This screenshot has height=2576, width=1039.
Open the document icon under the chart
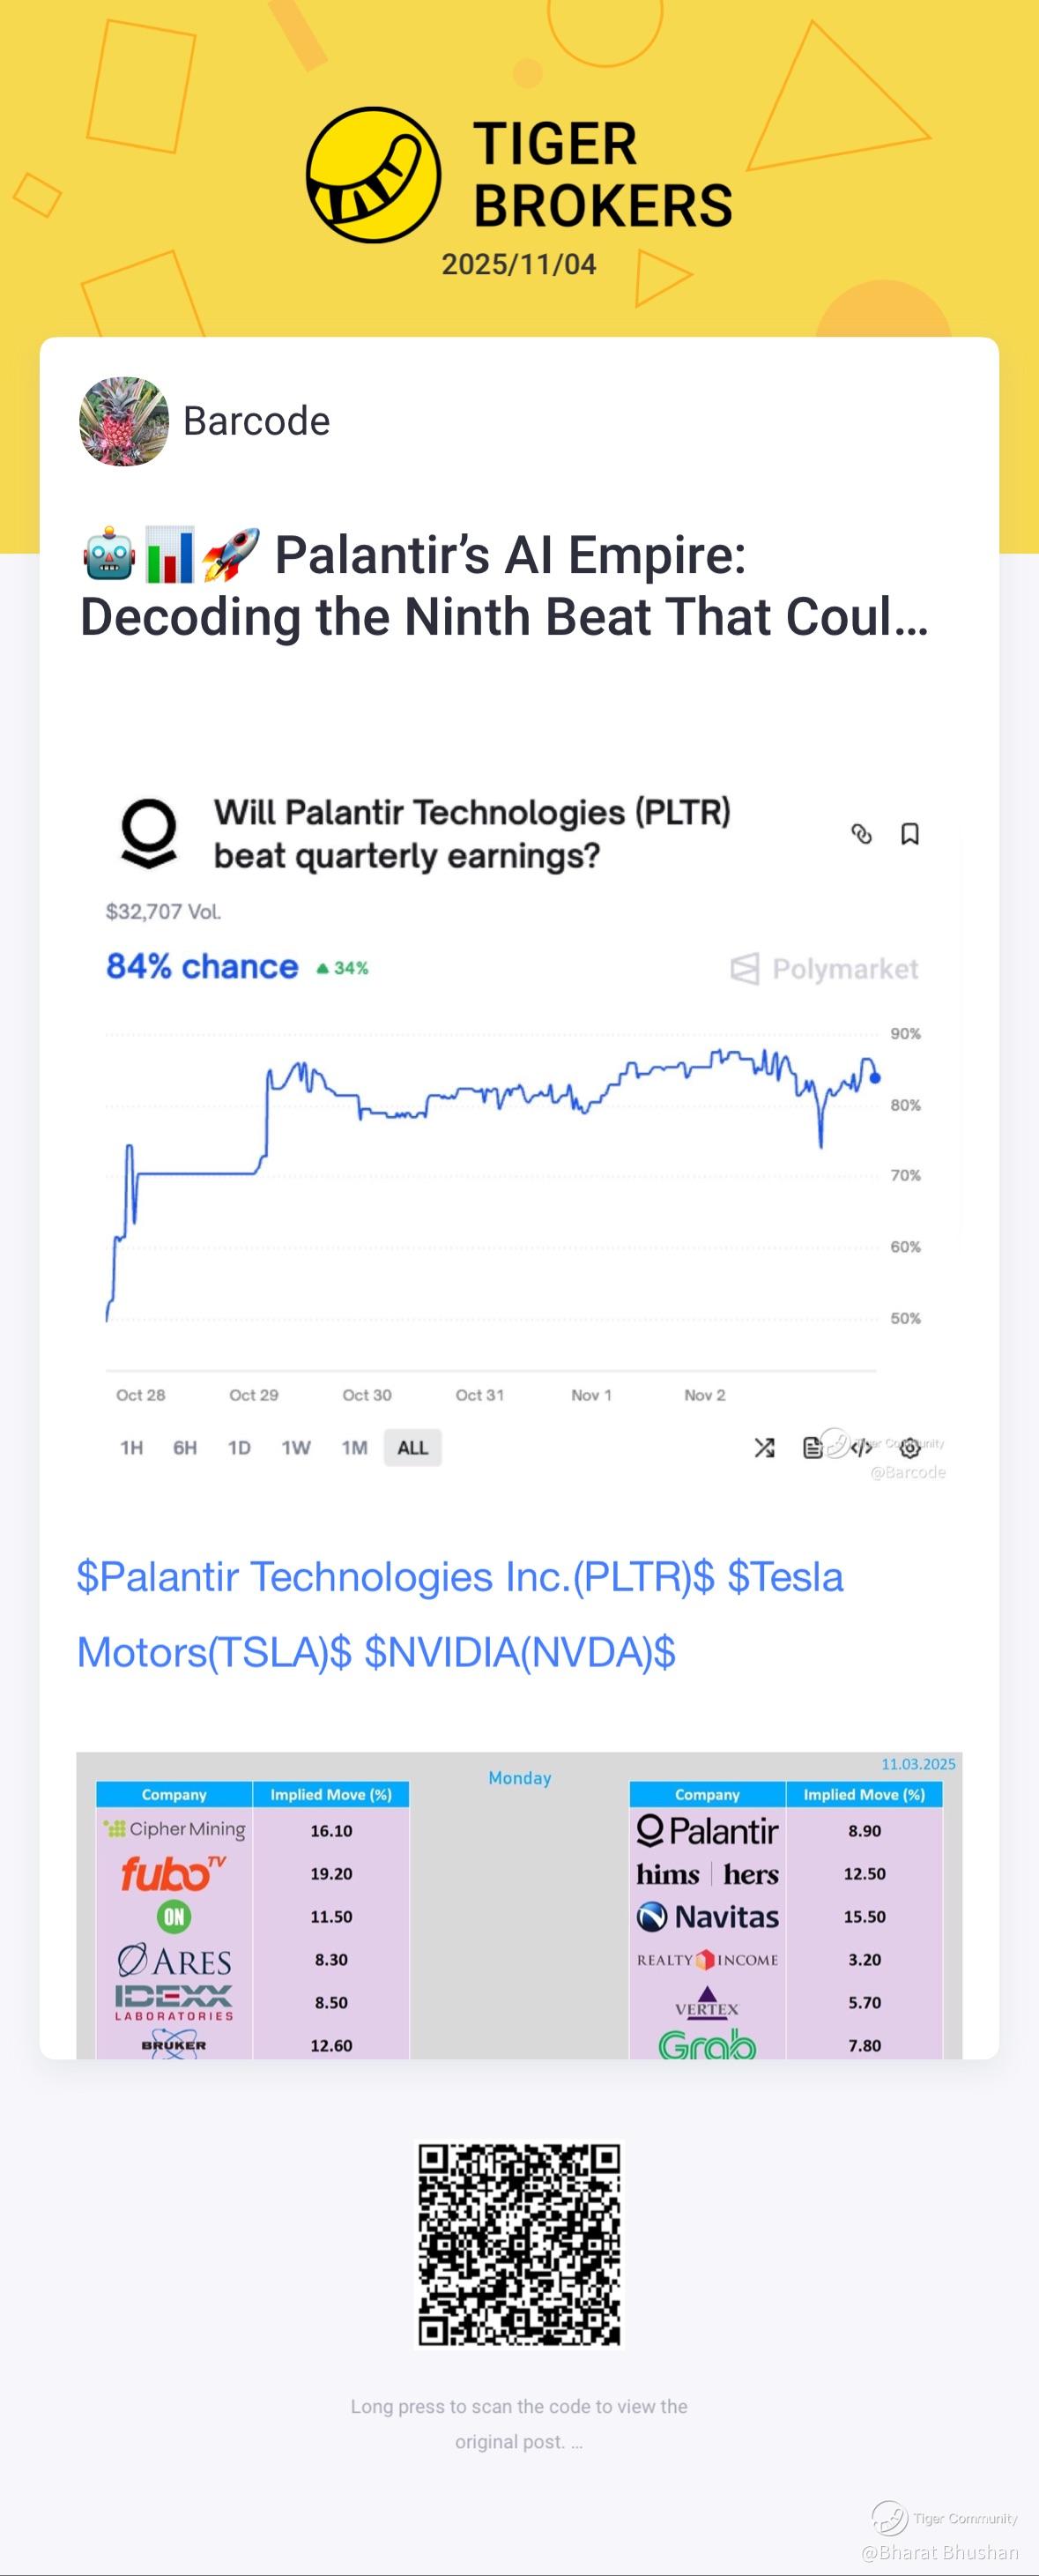[x=813, y=1447]
